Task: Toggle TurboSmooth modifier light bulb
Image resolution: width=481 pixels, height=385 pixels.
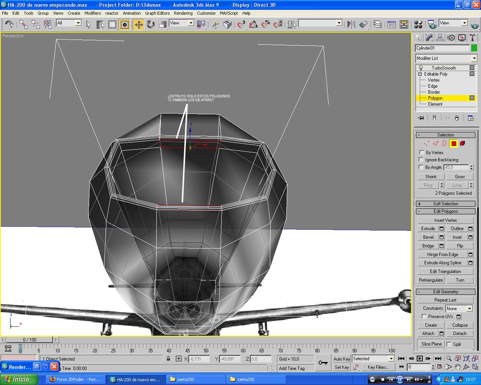Action: 421,68
